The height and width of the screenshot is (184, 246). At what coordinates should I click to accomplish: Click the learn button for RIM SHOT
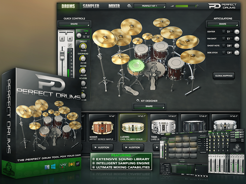223,39
